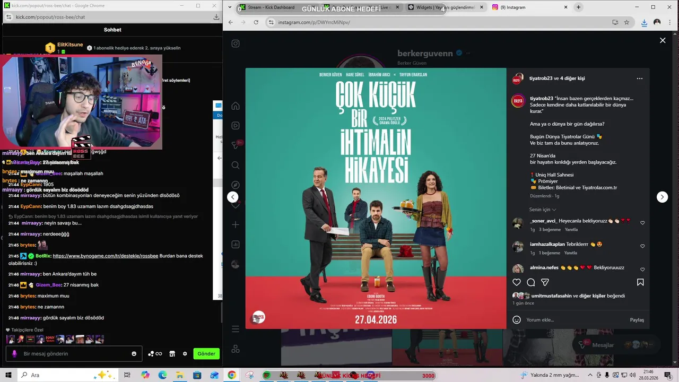
Task: Open Instagram Reels in the sidebar
Action: tap(236, 126)
